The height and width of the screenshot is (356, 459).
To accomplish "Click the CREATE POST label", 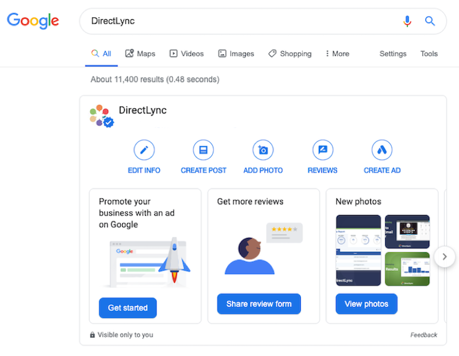I will pos(203,171).
